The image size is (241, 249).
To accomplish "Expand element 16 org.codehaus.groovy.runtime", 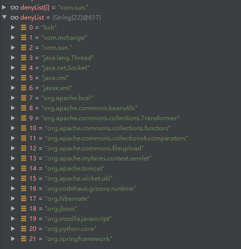I will click(13, 189).
